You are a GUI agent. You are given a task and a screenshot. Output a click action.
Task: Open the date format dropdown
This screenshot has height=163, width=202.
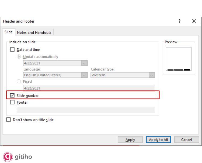tap(84, 63)
